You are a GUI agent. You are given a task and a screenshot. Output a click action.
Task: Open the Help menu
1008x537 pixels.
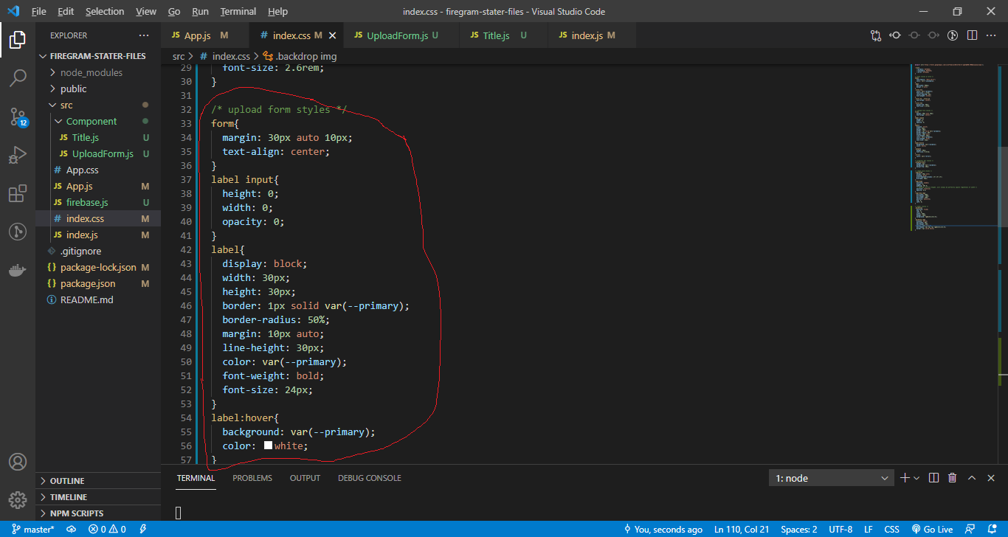point(277,12)
